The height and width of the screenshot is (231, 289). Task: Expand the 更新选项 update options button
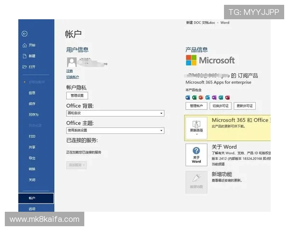coord(197,128)
